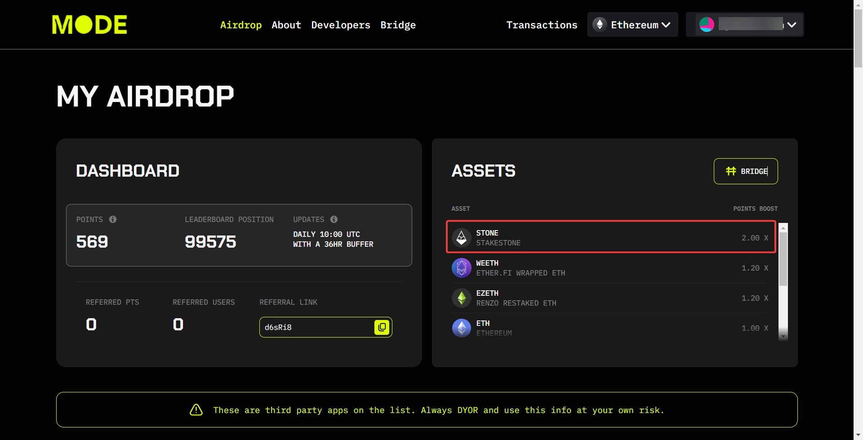Click the MODE logo
Image resolution: width=863 pixels, height=440 pixels.
89,25
